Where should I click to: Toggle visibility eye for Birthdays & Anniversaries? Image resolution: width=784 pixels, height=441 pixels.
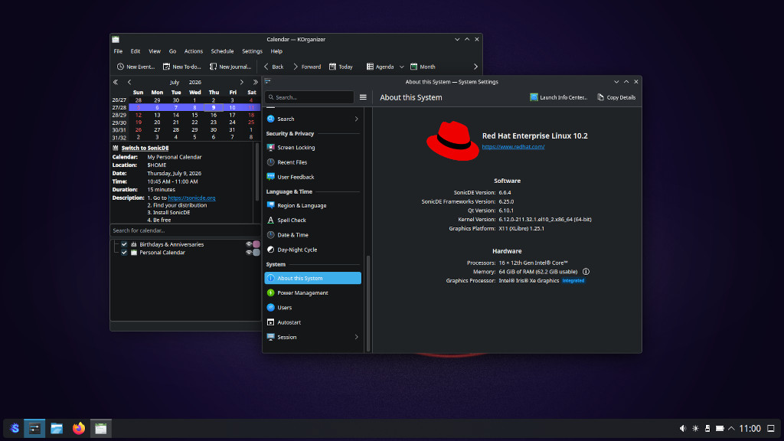[x=249, y=244]
